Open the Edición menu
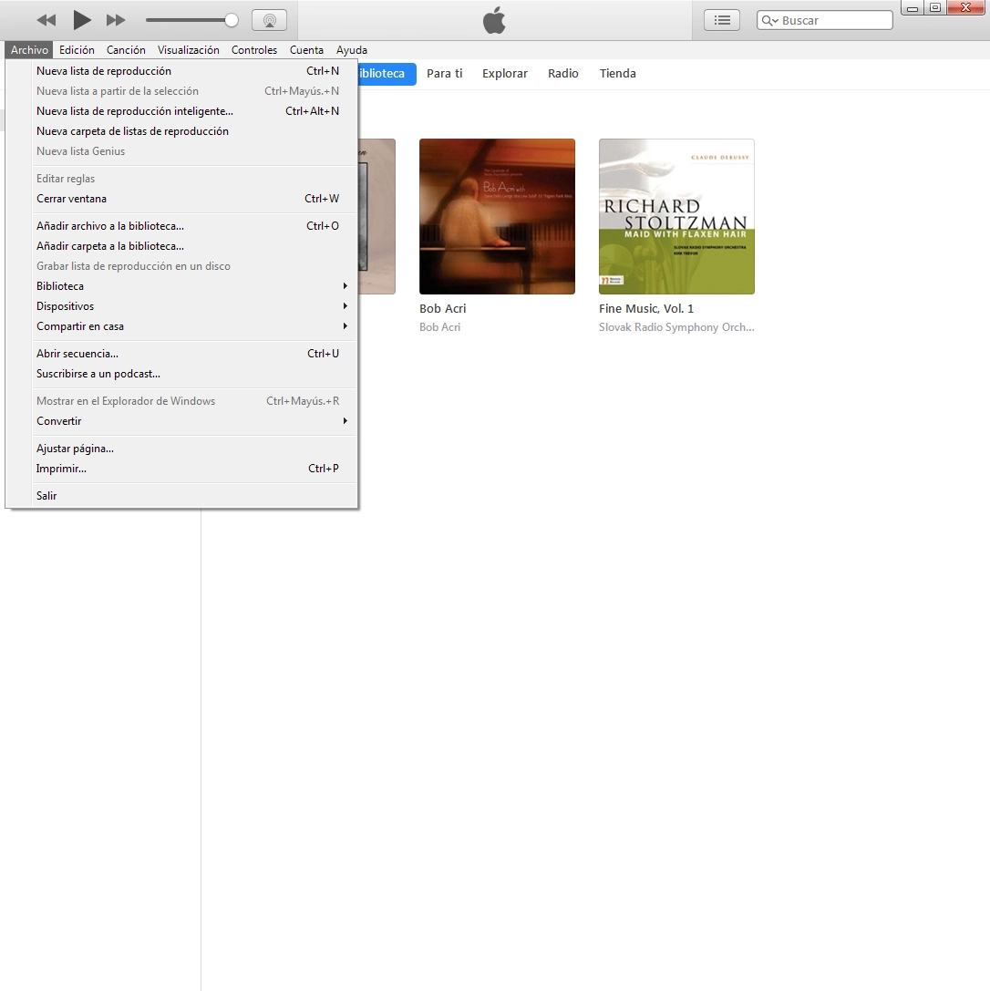Screen dimensions: 990x991 point(77,50)
